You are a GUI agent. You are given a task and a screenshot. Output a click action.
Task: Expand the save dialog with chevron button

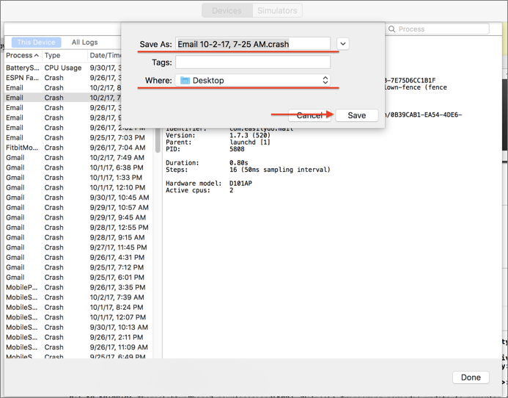click(343, 43)
